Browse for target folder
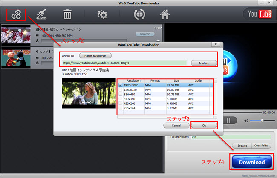 click(242, 146)
